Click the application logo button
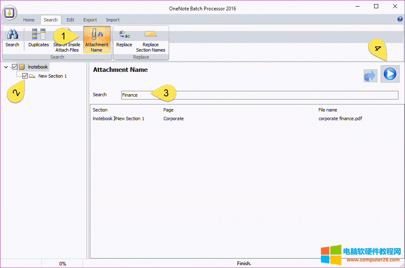This screenshot has height=268, width=405. point(10,12)
